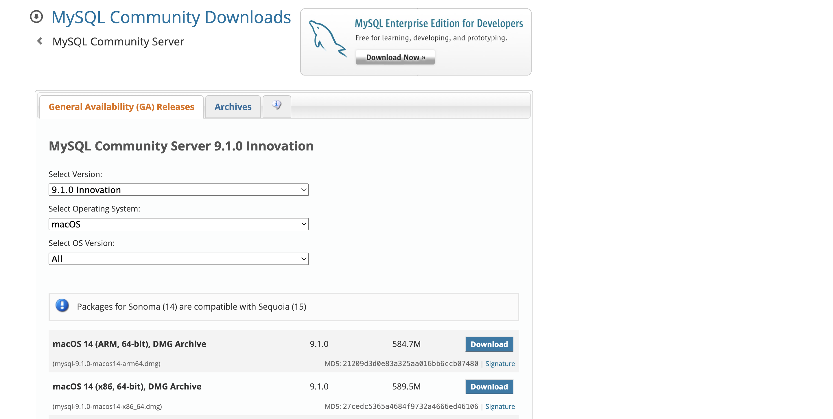Open Signature link for ARM64 DMG
Viewport: 833px width, 419px height.
(500, 364)
